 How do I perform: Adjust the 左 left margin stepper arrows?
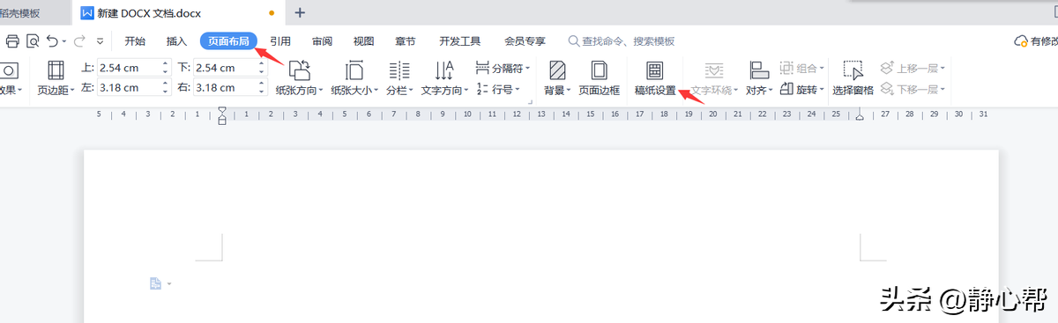[x=165, y=87]
